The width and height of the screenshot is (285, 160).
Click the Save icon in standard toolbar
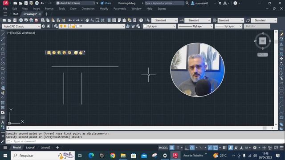pos(15,20)
